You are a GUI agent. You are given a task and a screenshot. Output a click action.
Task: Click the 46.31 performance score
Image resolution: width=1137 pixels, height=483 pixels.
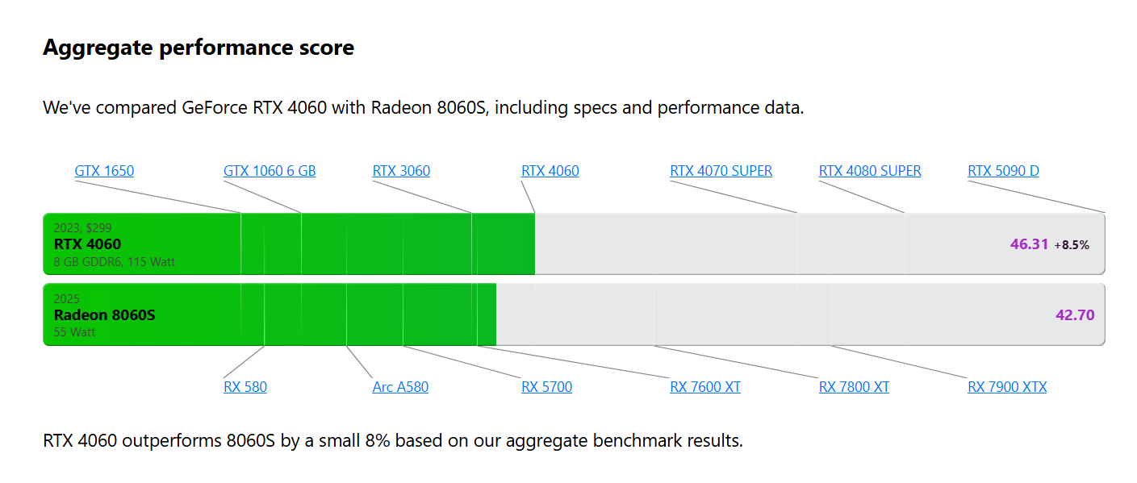coord(1029,244)
